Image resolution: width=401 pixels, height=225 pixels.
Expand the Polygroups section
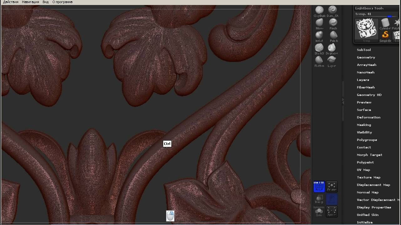tap(367, 140)
